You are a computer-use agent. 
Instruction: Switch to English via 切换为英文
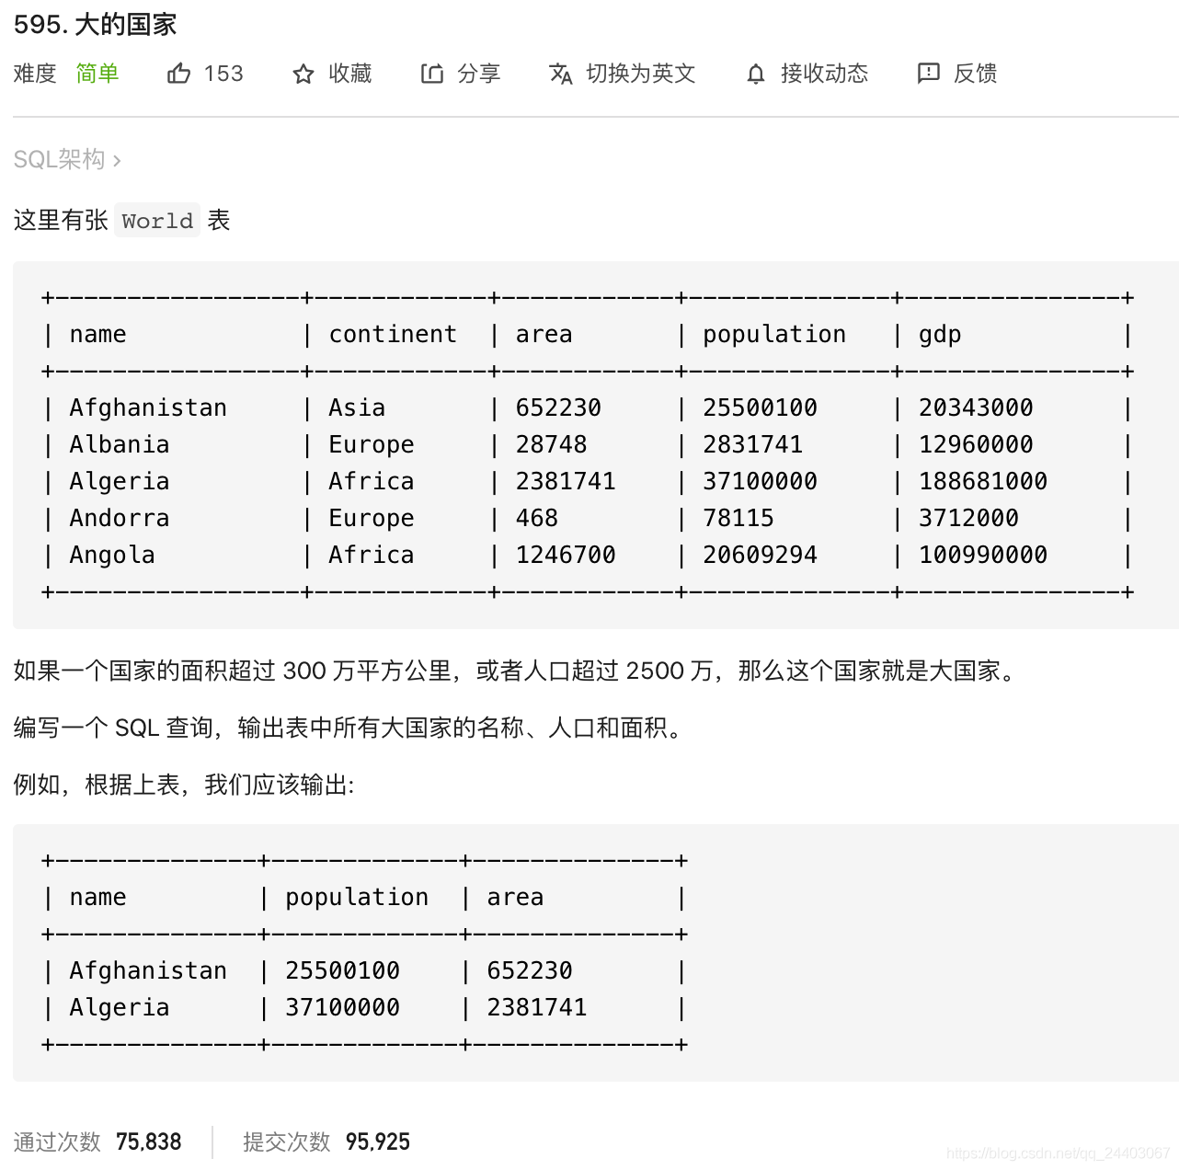tap(641, 74)
